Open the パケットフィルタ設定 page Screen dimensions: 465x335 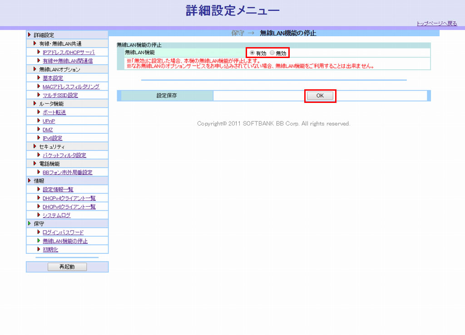click(x=64, y=155)
